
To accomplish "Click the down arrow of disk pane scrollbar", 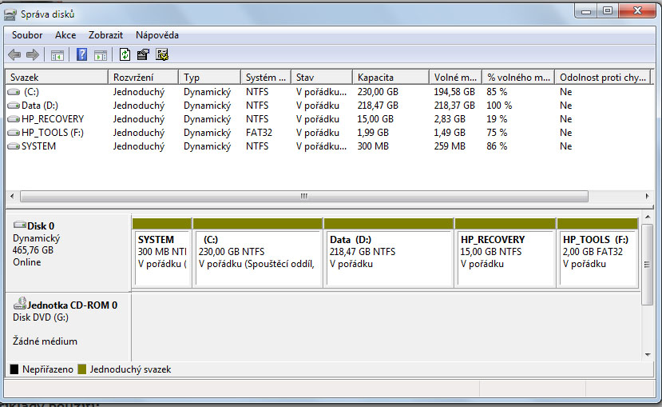I will point(648,355).
